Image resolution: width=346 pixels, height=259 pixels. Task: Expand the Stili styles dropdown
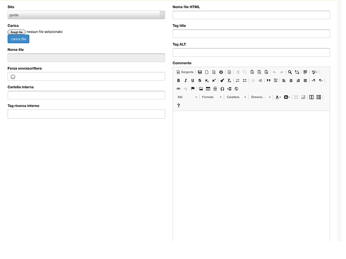pos(187,97)
